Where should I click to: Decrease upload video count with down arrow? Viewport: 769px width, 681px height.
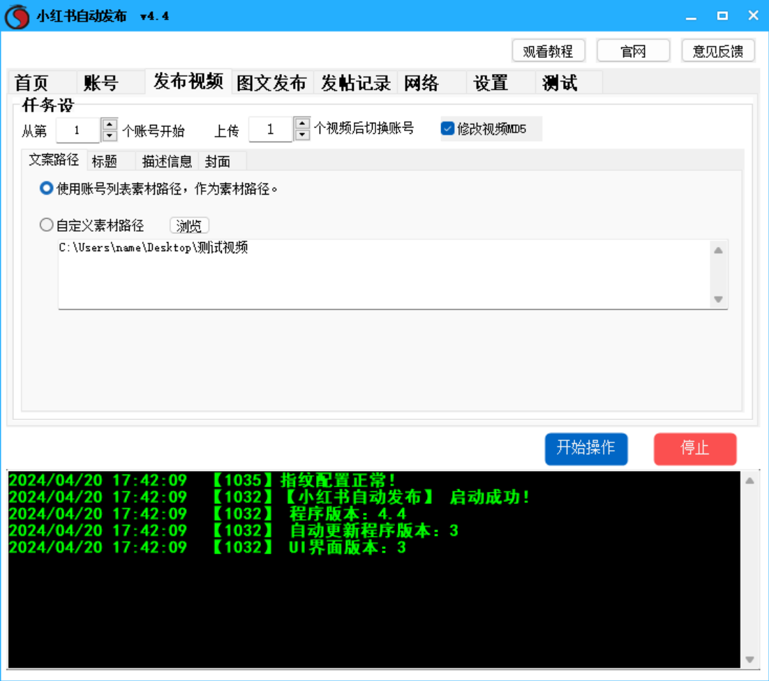301,135
